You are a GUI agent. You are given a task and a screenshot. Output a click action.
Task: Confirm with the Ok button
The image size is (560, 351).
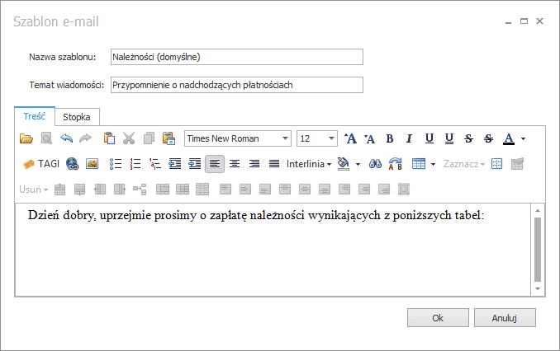[x=438, y=318]
